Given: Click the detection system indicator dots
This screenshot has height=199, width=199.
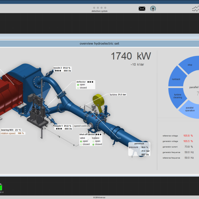Looking at the screenshot, I should point(99,8).
